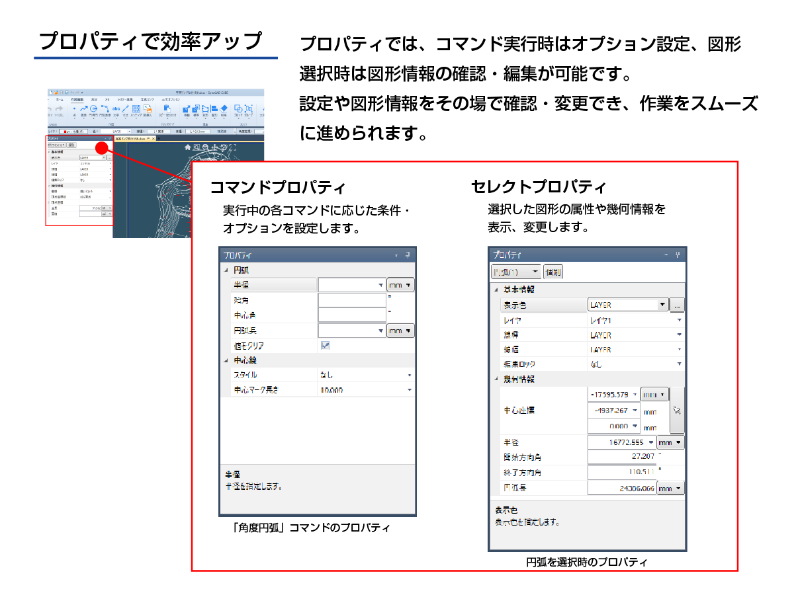Collapse the 幾何情報 section
This screenshot has width=794, height=595.
pos(497,379)
